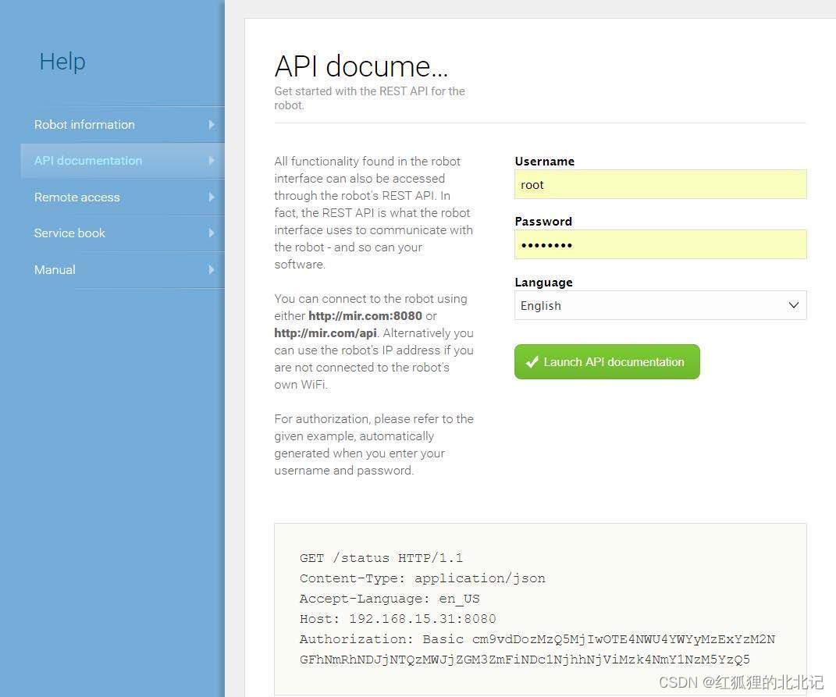Click 'Accept-Language: en_US' line
836x697 pixels.
[390, 599]
